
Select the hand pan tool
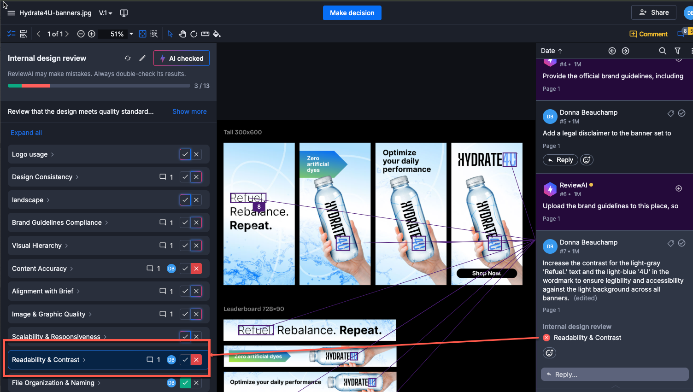(x=182, y=34)
